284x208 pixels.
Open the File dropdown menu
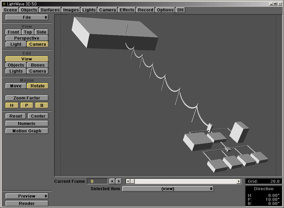(x=27, y=17)
